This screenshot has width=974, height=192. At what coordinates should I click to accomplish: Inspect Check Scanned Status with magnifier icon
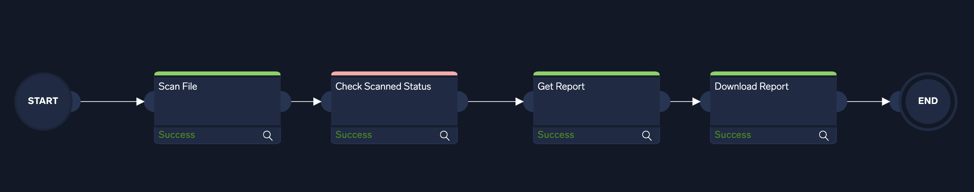(x=444, y=135)
